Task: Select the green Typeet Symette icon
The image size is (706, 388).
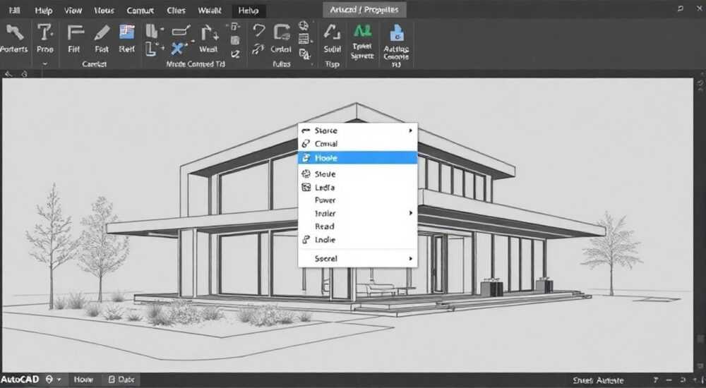Action: pyautogui.click(x=362, y=32)
